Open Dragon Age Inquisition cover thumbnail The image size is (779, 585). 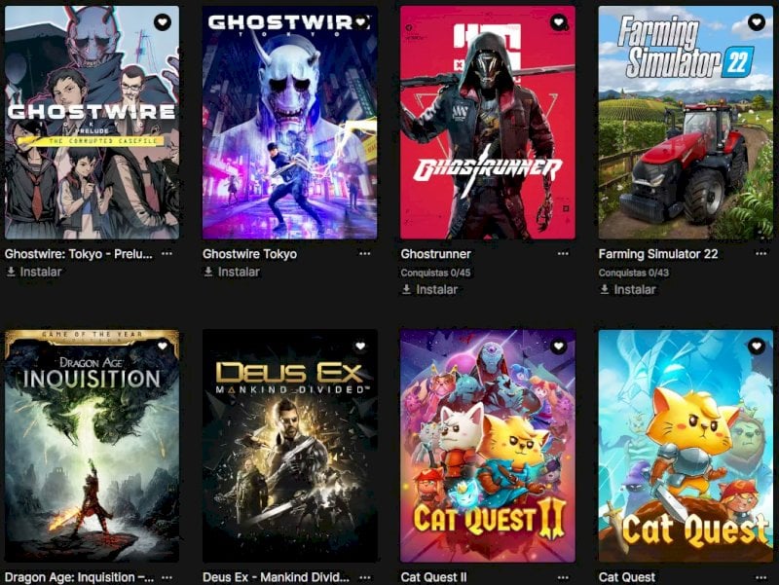(92, 446)
